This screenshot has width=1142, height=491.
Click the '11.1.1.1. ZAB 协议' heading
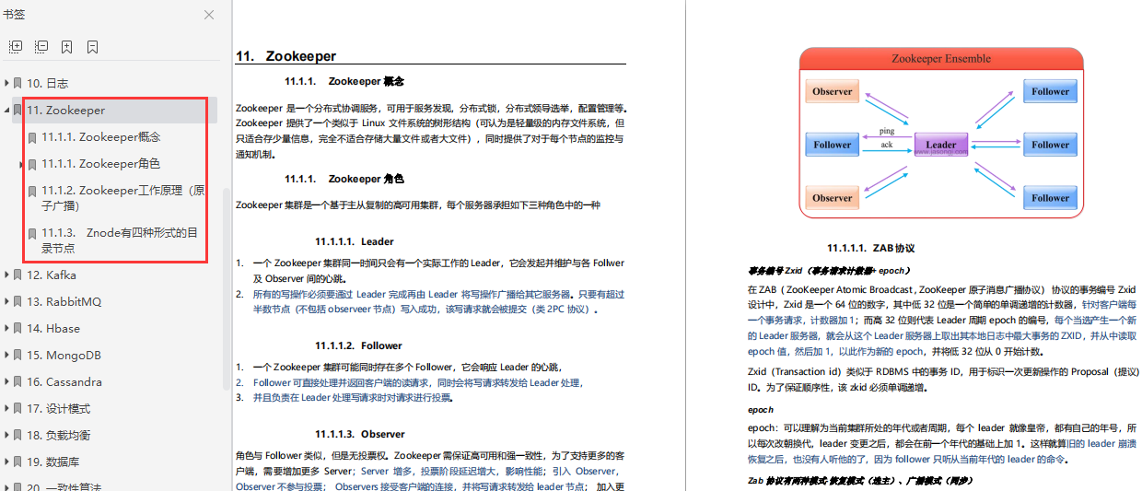pyautogui.click(x=870, y=248)
